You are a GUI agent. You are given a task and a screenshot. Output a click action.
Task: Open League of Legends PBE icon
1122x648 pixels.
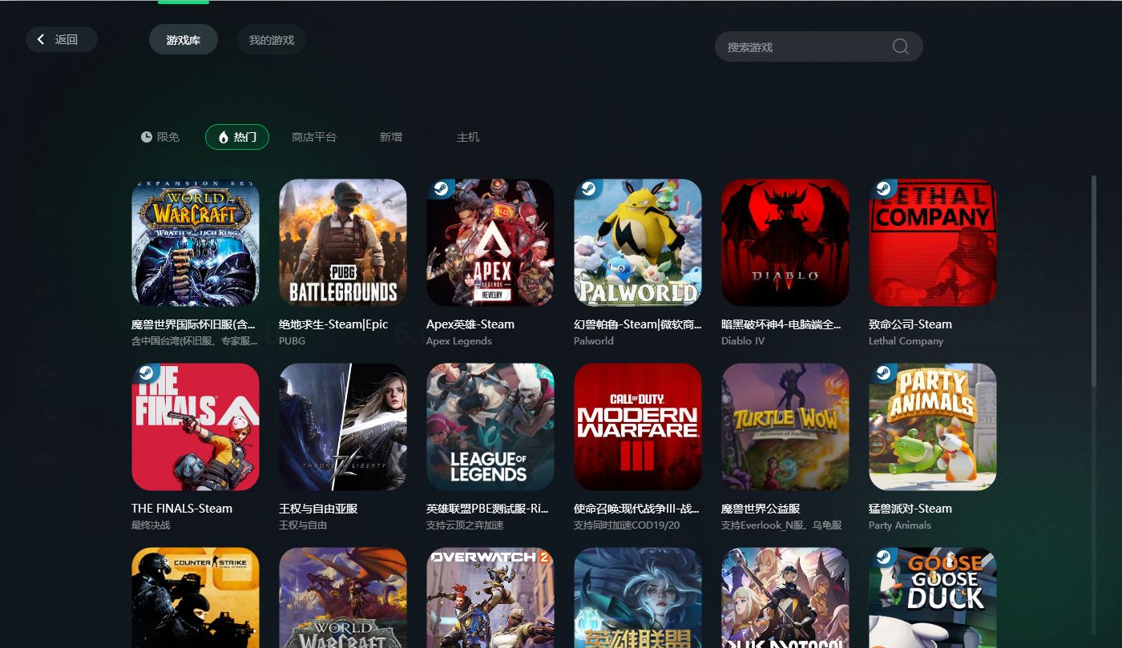pos(490,427)
